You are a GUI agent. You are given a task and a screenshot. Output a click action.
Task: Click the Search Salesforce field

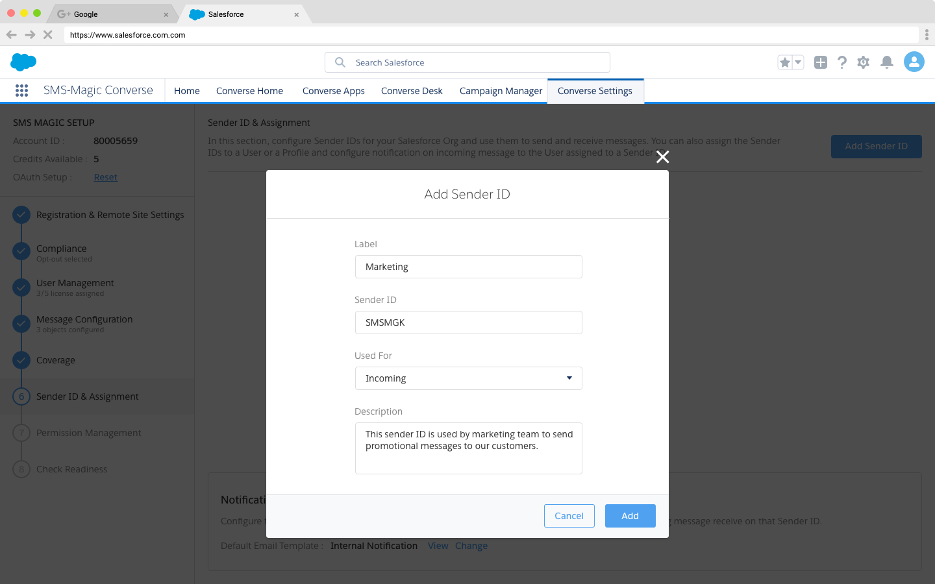[x=467, y=62]
